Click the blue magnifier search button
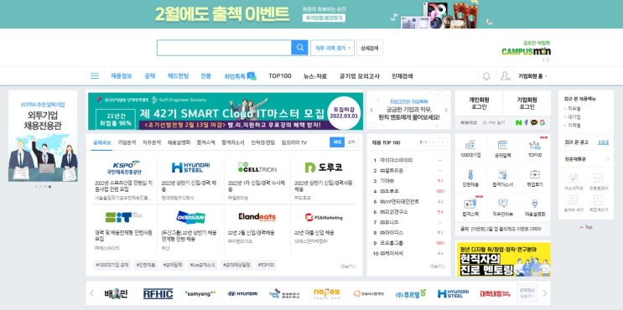Screen dimensions: 623x310 click(x=299, y=48)
